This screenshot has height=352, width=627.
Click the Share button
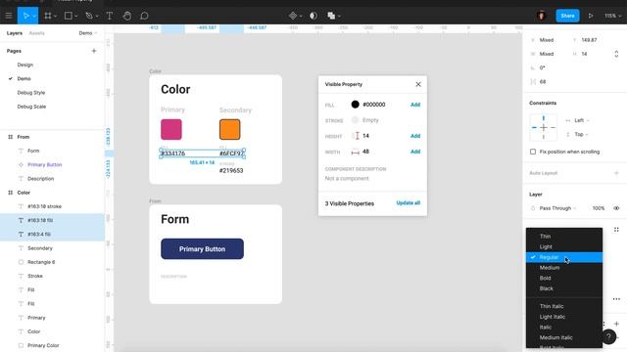(567, 16)
